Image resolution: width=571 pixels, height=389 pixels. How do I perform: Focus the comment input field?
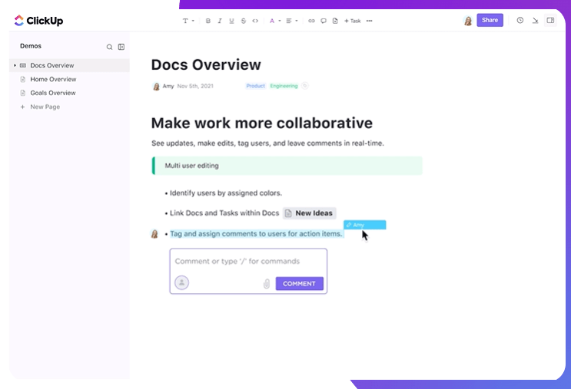tap(237, 262)
